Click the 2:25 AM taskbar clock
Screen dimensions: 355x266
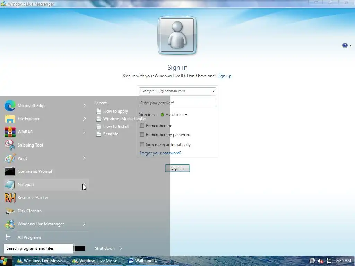pyautogui.click(x=344, y=260)
